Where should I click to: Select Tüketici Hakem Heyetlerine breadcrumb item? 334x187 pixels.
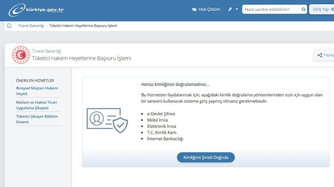coord(83,26)
